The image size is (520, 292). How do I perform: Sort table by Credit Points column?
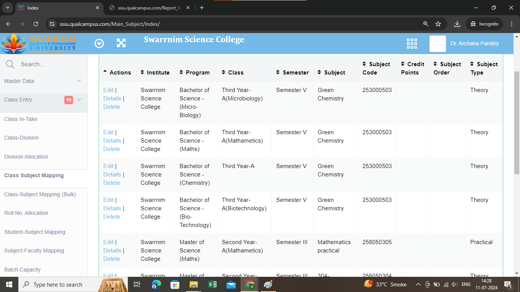(403, 64)
